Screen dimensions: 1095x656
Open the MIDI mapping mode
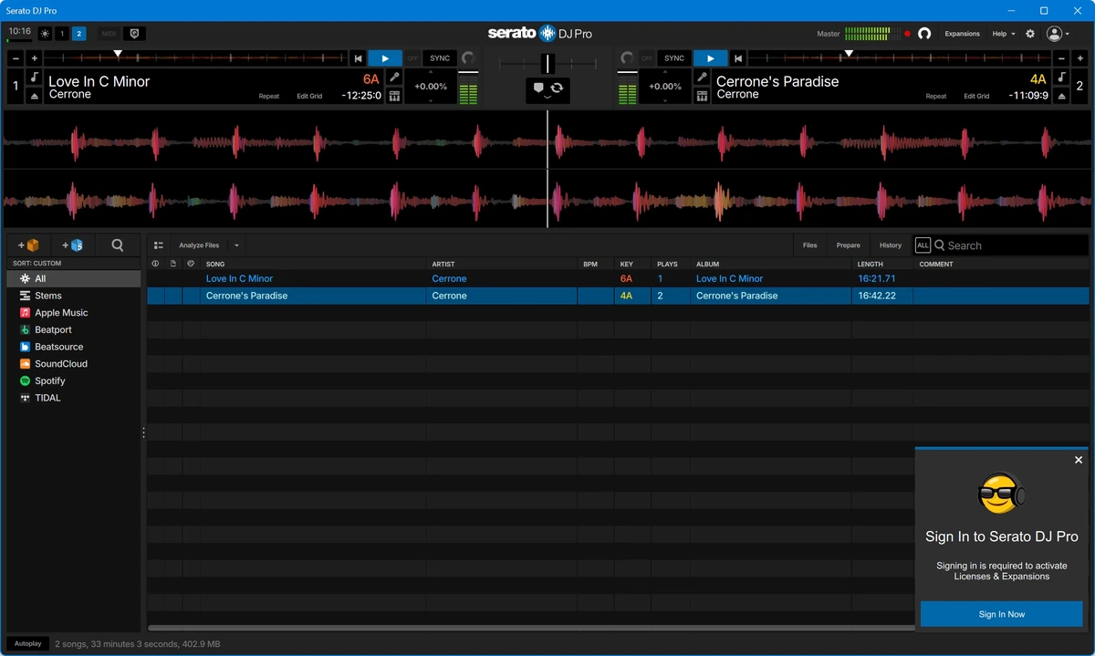tap(109, 34)
